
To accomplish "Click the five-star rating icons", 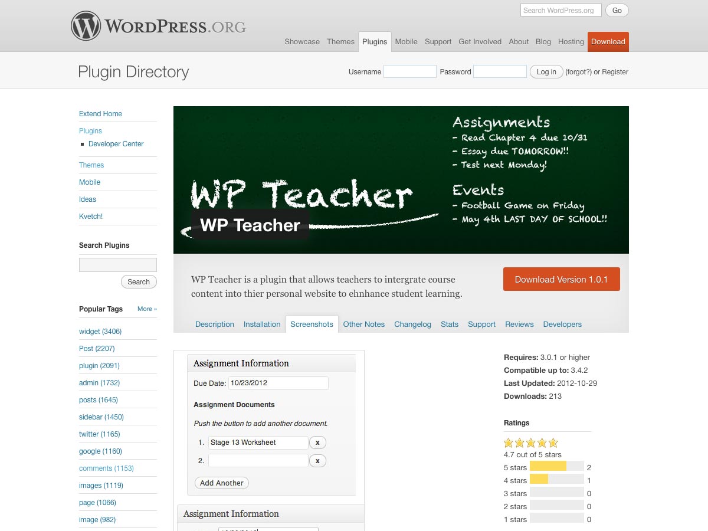I will click(x=530, y=442).
